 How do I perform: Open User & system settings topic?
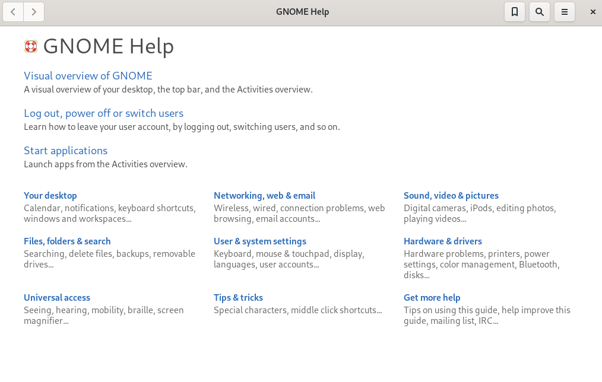[259, 241]
